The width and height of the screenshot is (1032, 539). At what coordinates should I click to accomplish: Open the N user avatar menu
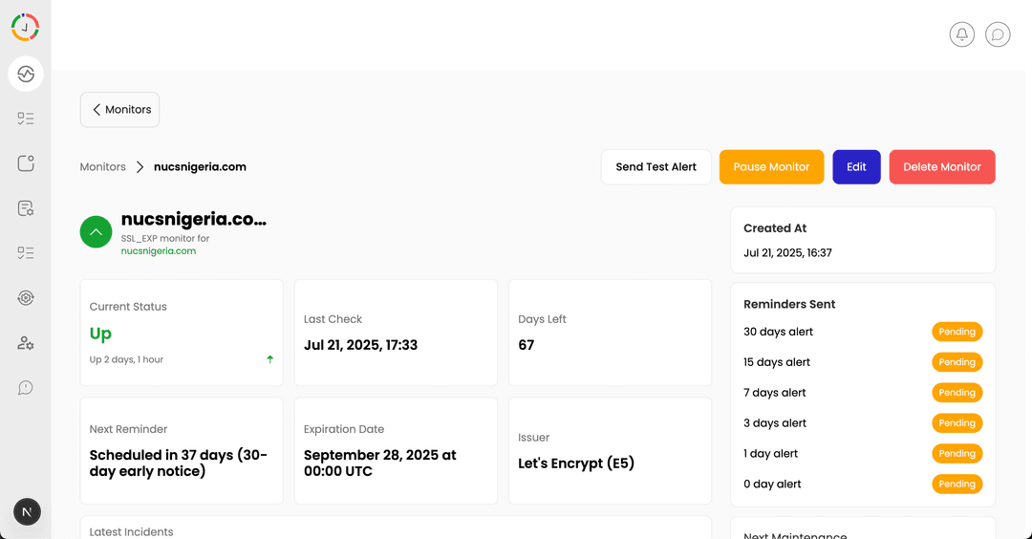[x=27, y=511]
